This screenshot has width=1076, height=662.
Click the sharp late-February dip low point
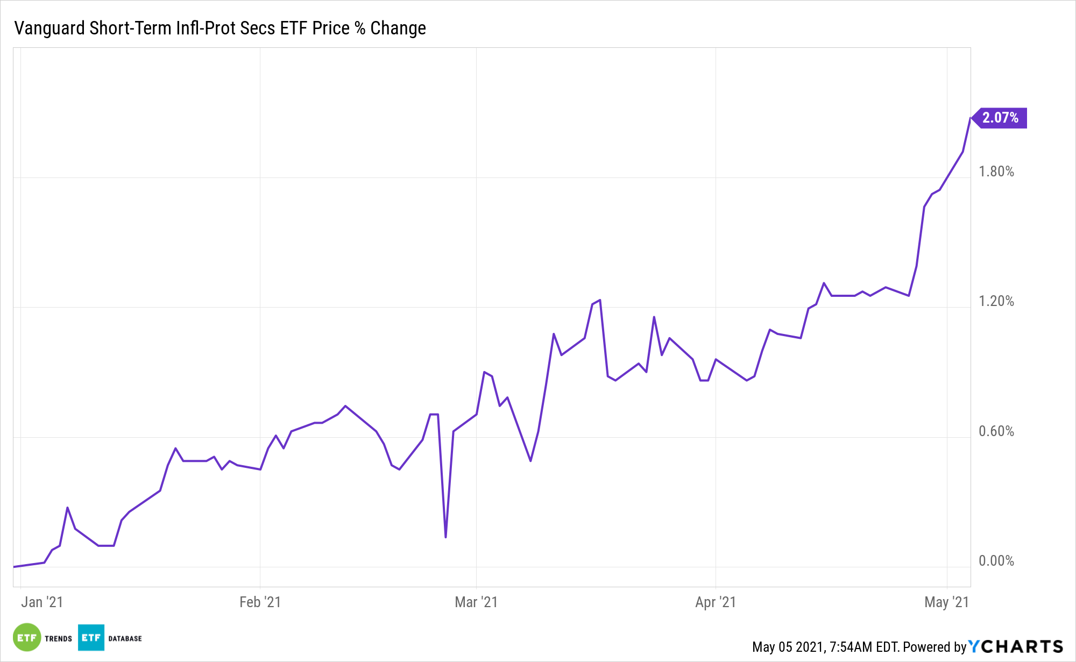tap(446, 537)
